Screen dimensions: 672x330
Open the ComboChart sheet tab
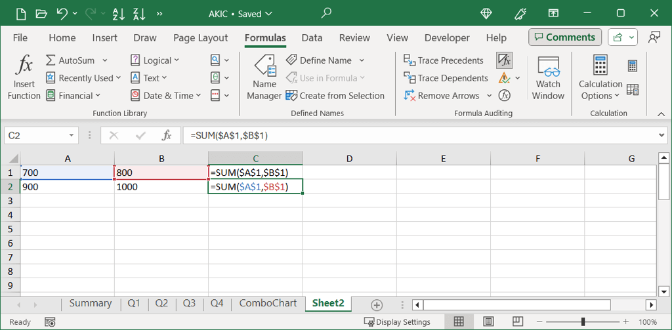tap(268, 303)
